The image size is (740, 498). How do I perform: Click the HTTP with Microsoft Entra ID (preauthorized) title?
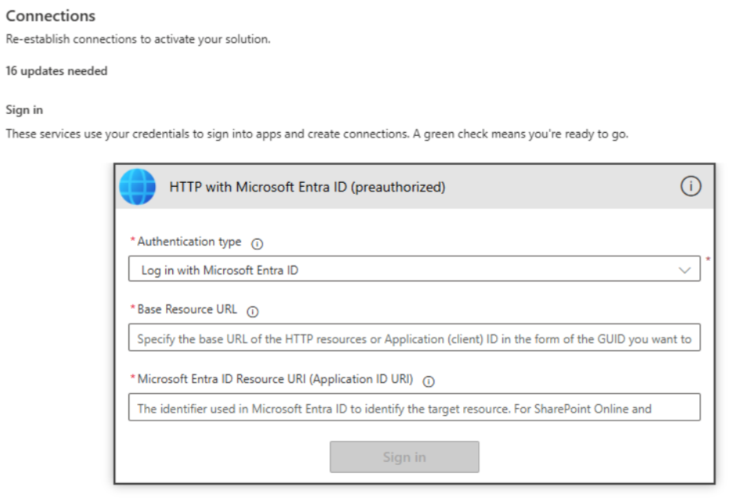click(307, 187)
